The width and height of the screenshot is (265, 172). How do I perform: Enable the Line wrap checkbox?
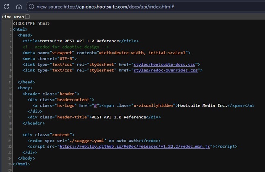coord(27,17)
